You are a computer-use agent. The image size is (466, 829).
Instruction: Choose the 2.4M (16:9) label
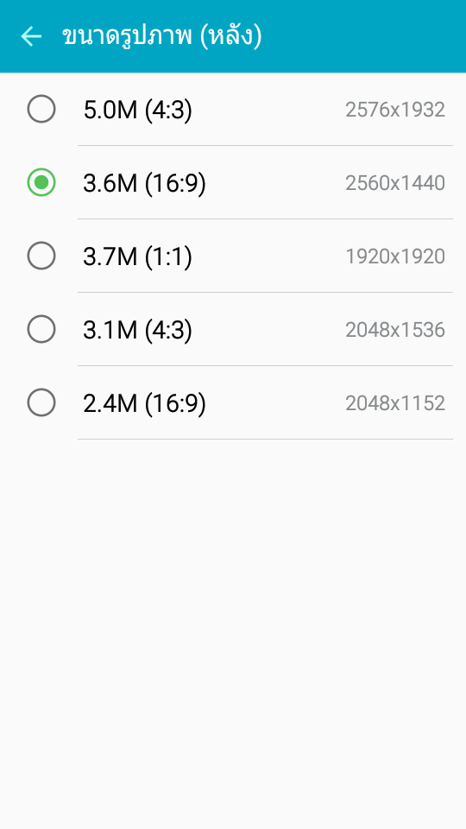(x=144, y=403)
